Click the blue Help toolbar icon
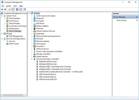Viewport: 139px width, 100px height. 17,9
